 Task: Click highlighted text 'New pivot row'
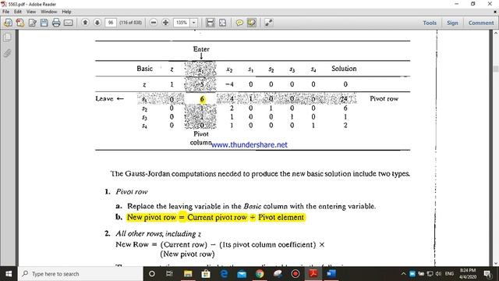click(151, 217)
